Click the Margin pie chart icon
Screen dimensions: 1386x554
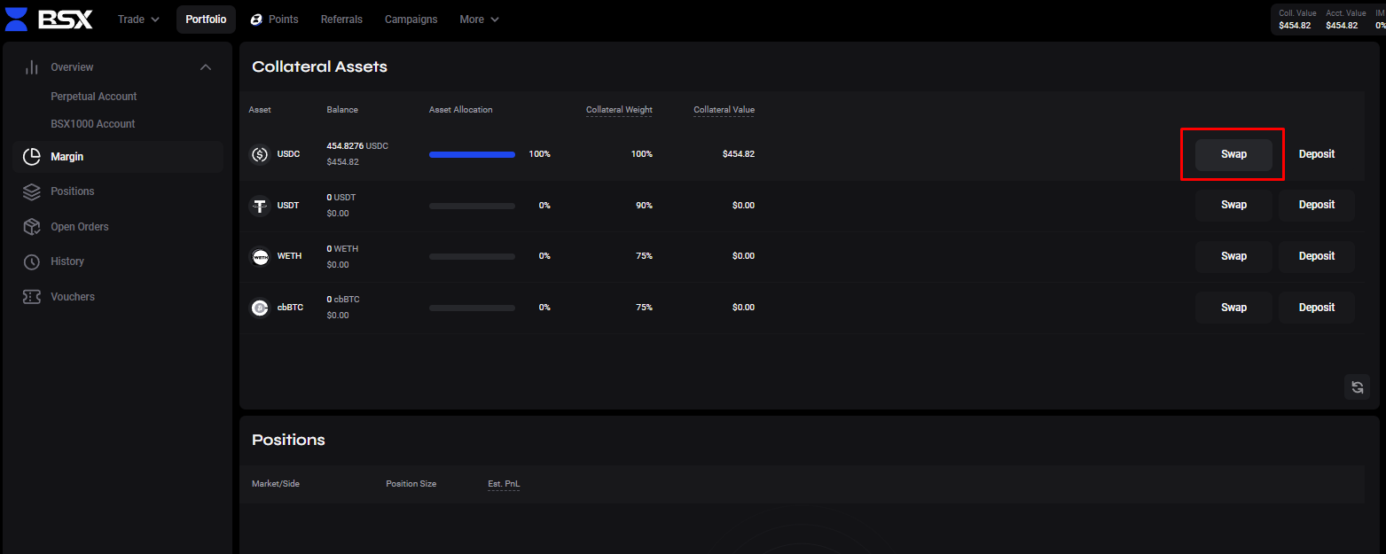[x=32, y=157]
